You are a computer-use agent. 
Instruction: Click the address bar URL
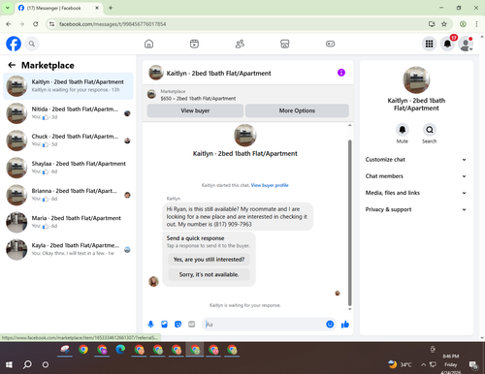pyautogui.click(x=113, y=24)
